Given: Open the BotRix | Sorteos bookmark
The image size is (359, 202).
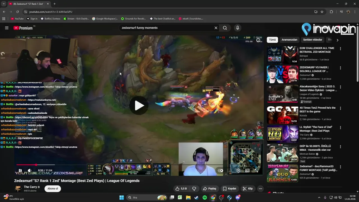Looking at the screenshot, I should click(x=50, y=19).
